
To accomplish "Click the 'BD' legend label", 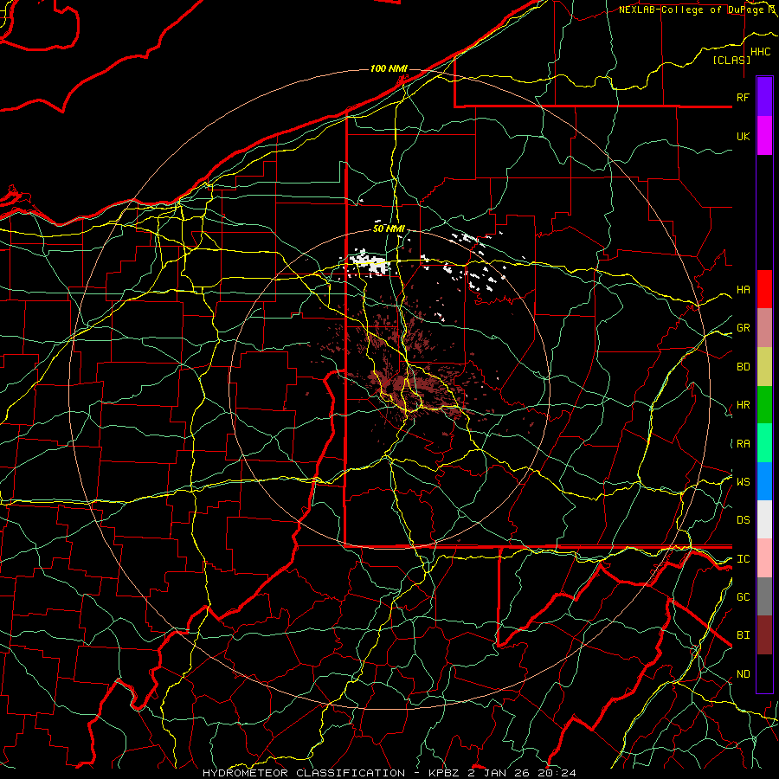I will (x=743, y=367).
